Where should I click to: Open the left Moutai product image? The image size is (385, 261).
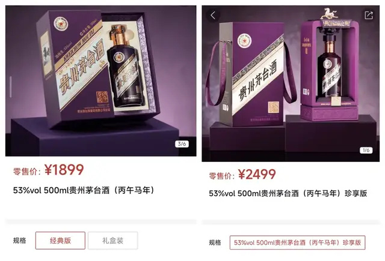[100, 81]
